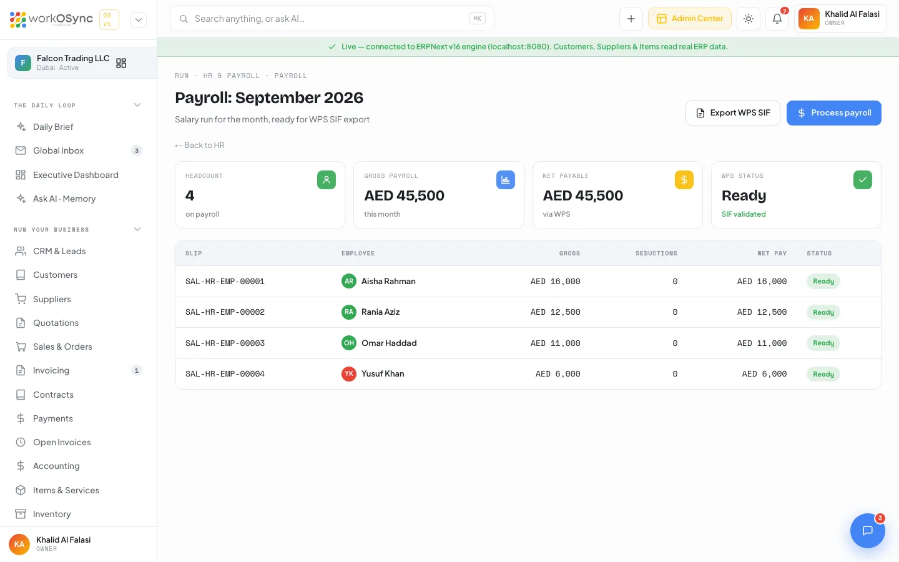Click Yusuf Khan's YK avatar
Viewport: 899px width, 562px height.
349,373
